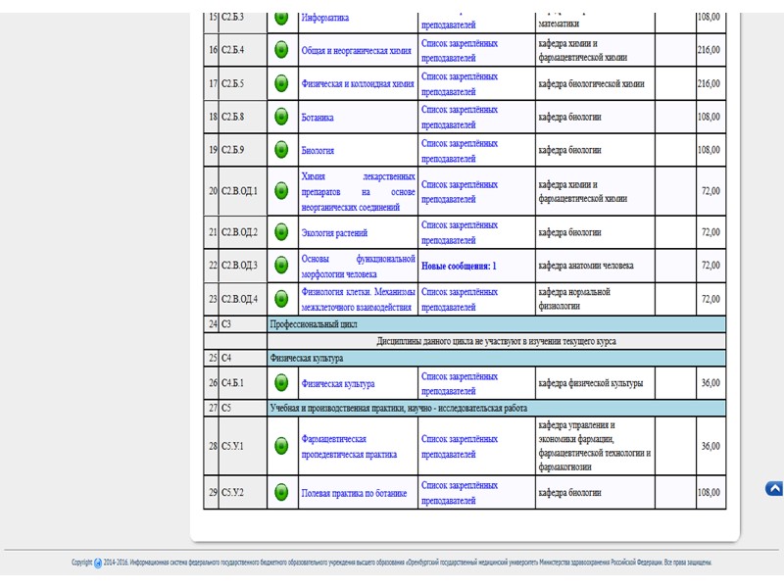Open Физическая и коллоидная химия link

coord(358,83)
